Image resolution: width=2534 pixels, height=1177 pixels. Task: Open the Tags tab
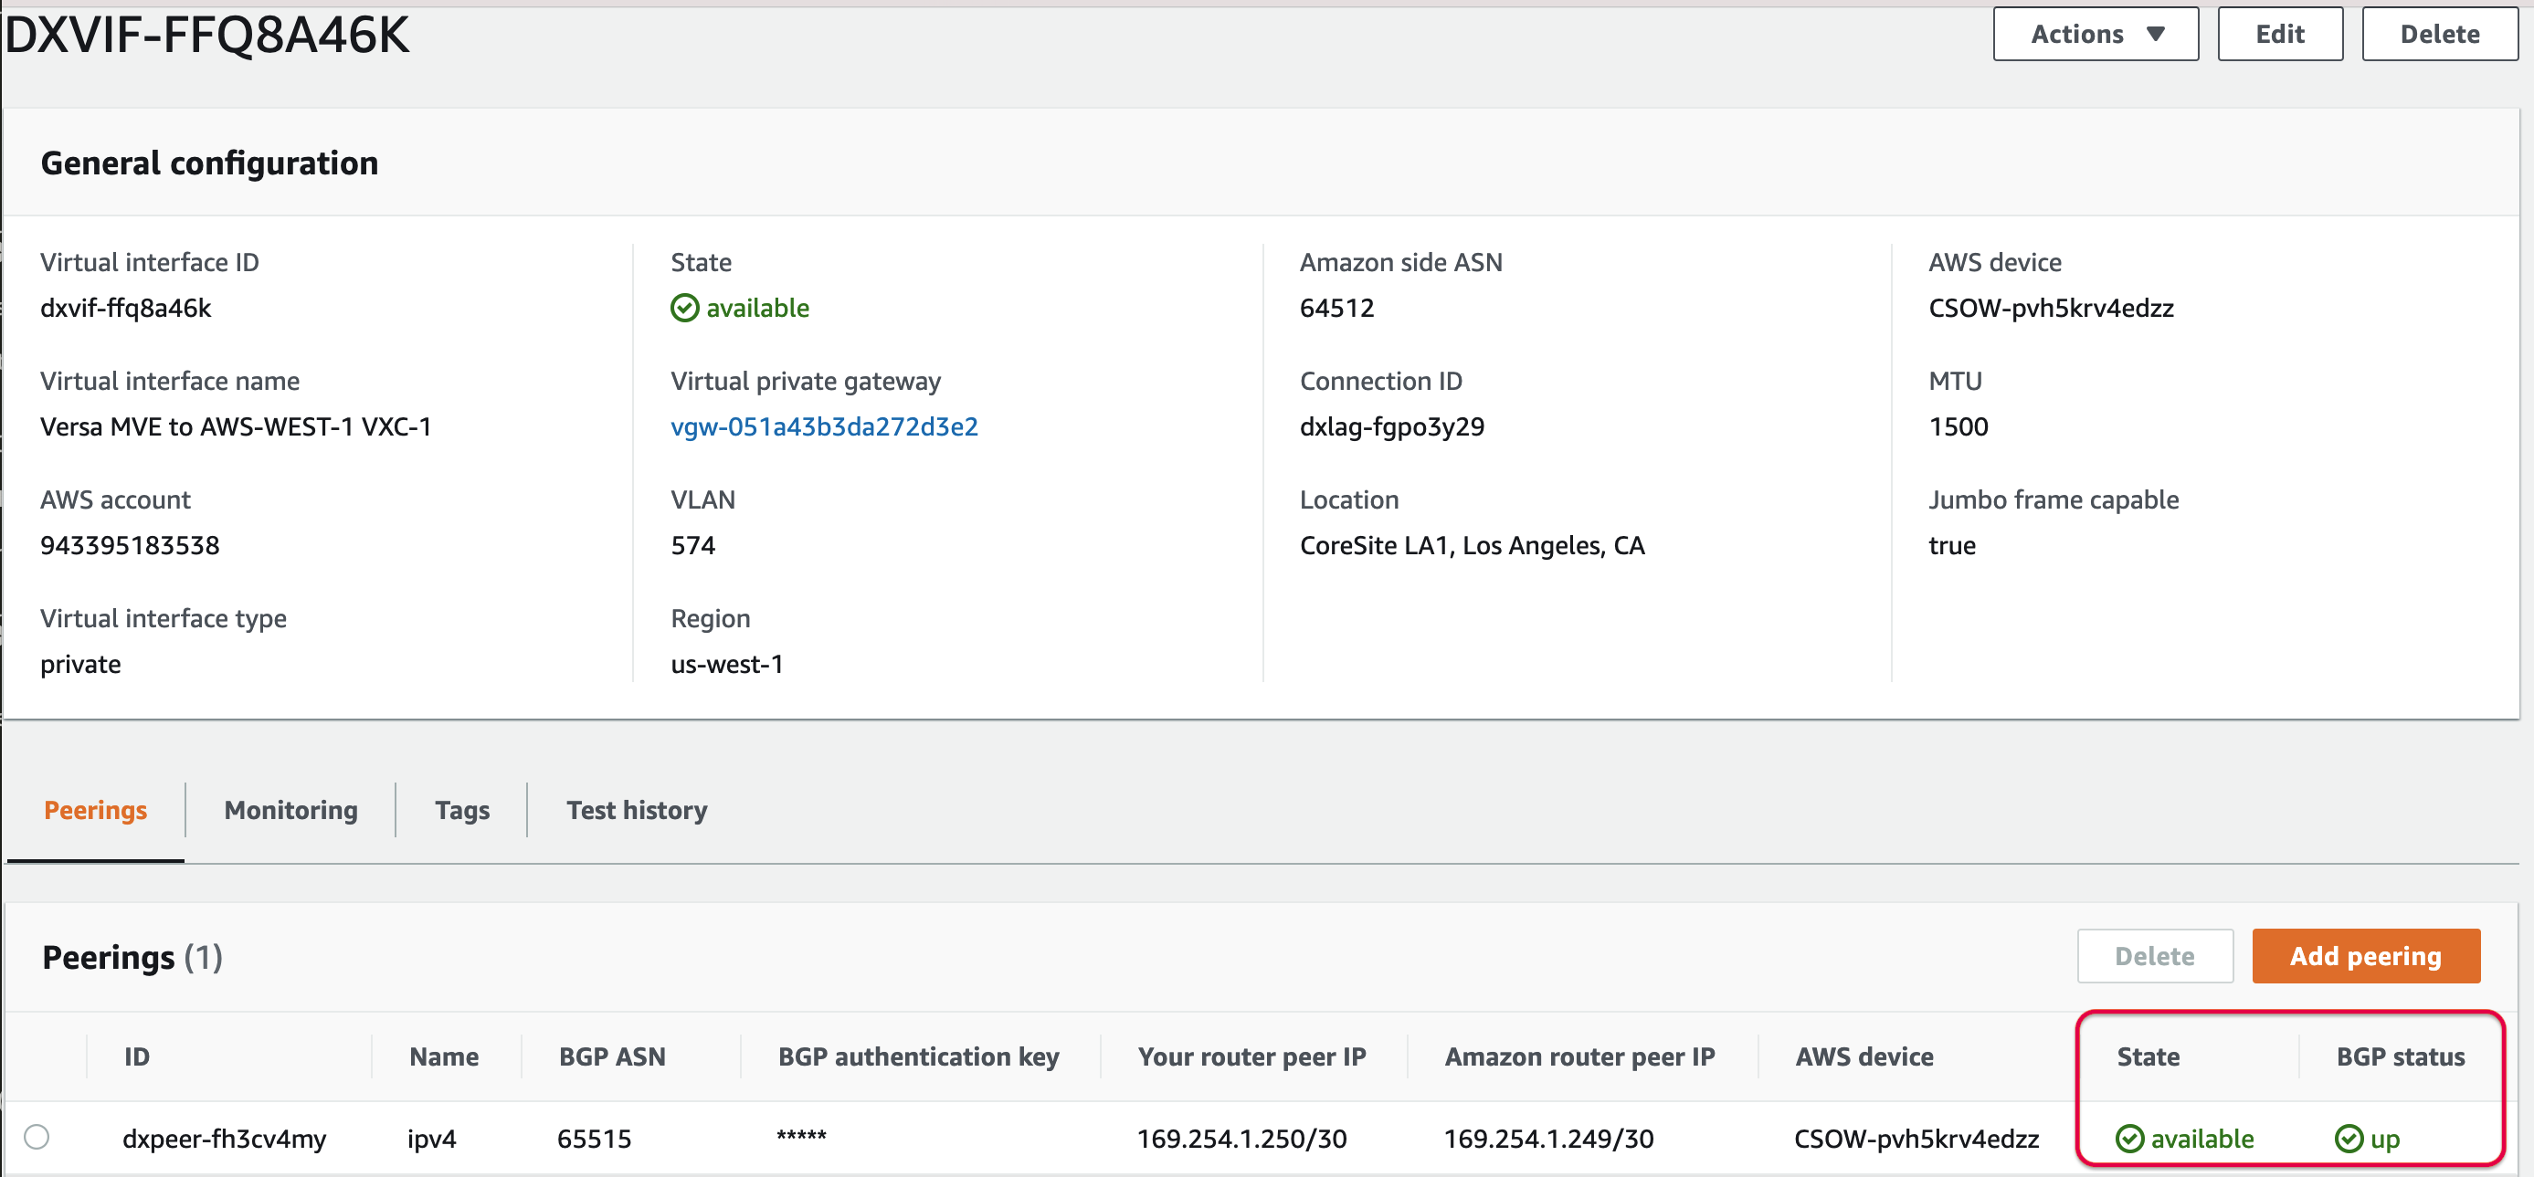[x=461, y=809]
